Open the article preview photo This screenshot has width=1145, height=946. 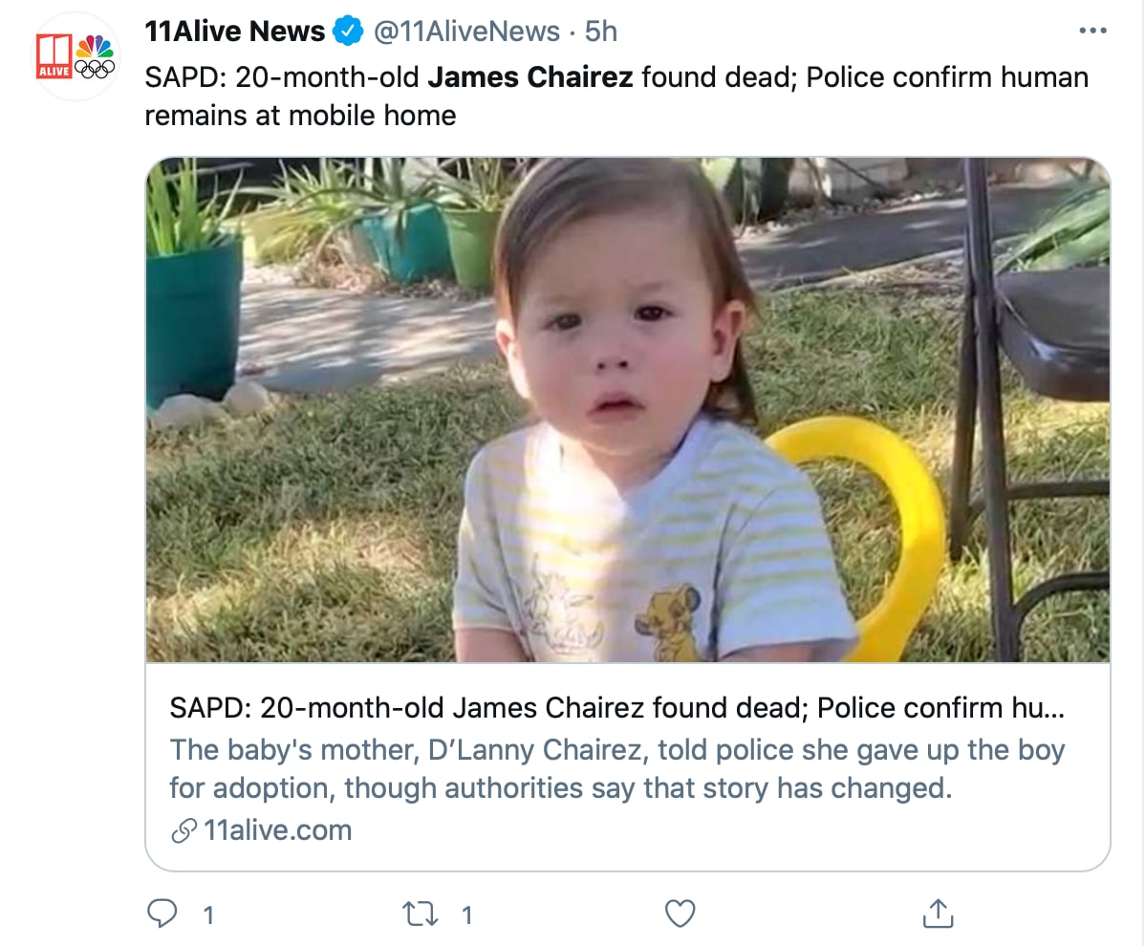click(628, 410)
